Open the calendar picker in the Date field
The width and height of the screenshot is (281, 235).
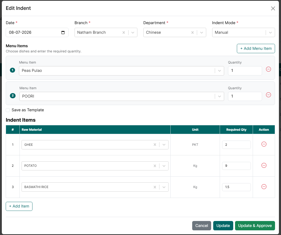(63, 32)
